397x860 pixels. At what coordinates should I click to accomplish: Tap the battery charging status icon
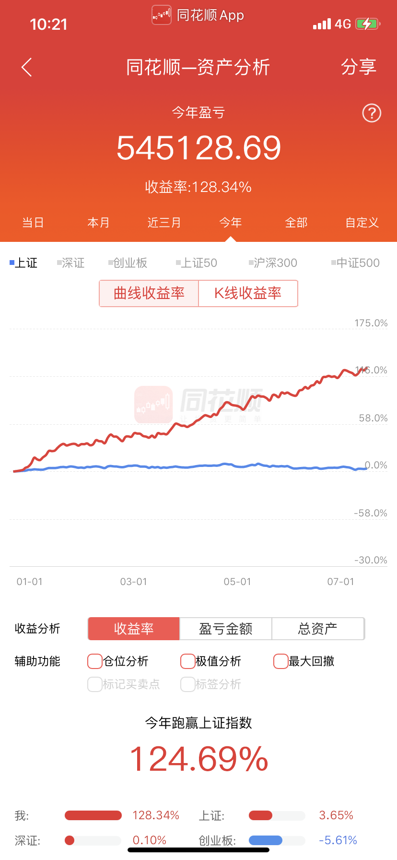point(367,24)
